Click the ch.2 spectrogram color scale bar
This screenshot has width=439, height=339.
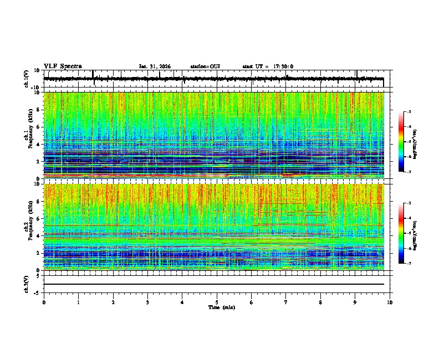click(x=401, y=233)
